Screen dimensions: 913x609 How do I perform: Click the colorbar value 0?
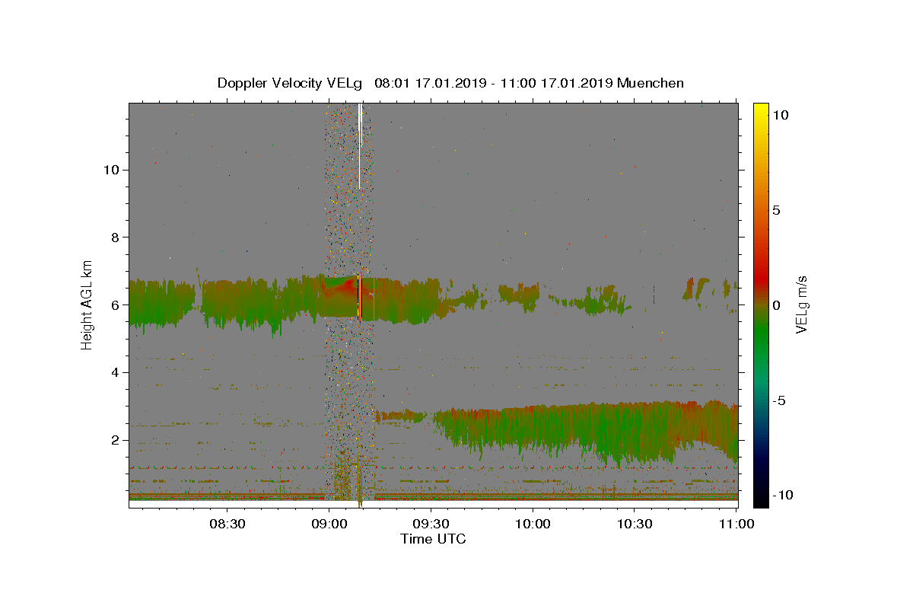tap(777, 305)
